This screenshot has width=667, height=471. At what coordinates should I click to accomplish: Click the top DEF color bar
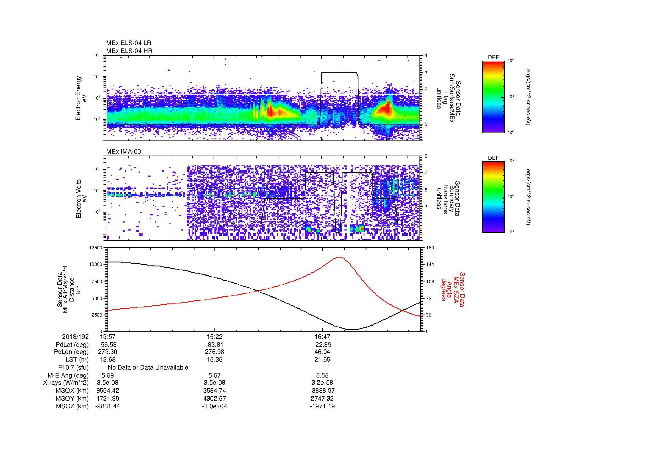pyautogui.click(x=493, y=97)
